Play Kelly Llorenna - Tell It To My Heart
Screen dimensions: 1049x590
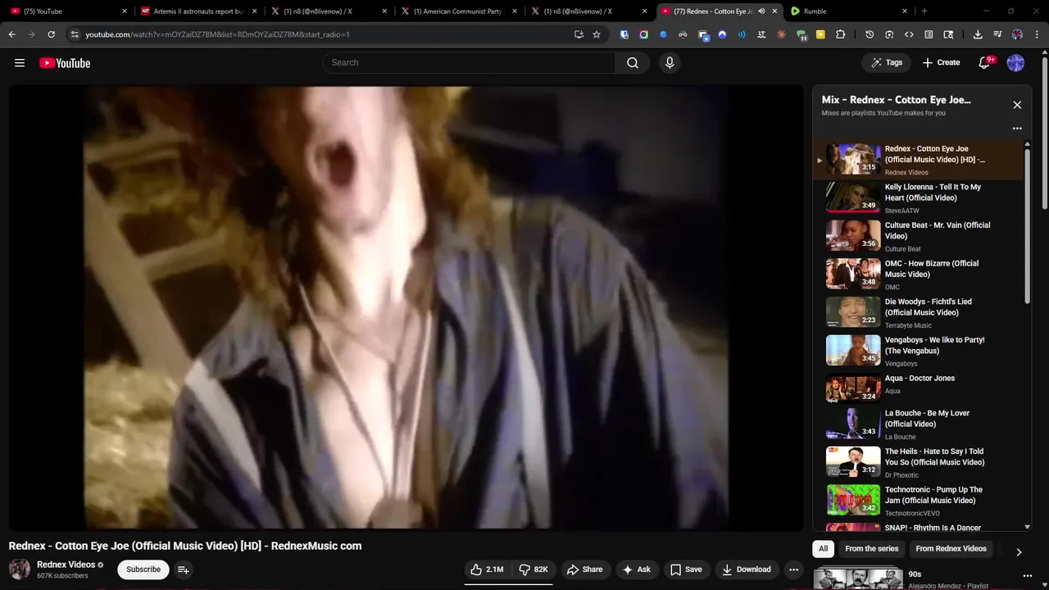pos(918,198)
